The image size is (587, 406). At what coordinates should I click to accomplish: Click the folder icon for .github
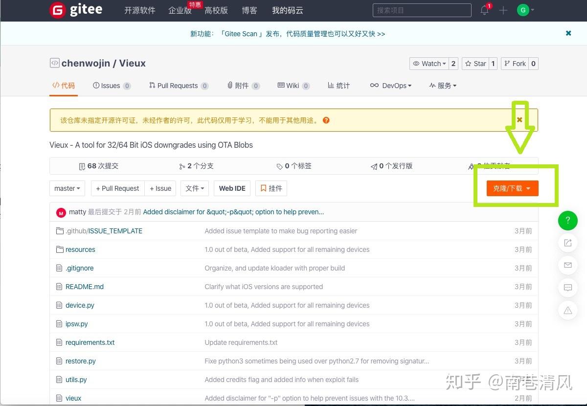60,231
